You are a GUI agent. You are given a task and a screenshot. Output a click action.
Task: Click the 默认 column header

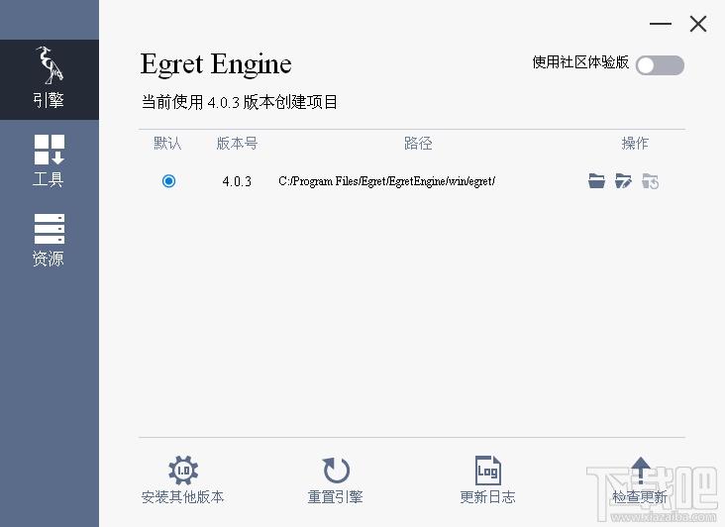point(167,144)
